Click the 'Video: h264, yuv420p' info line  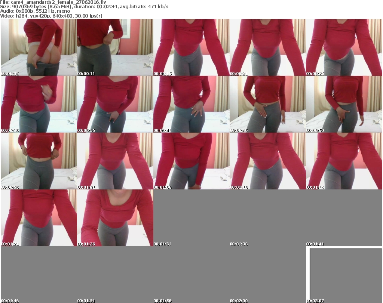coord(51,16)
